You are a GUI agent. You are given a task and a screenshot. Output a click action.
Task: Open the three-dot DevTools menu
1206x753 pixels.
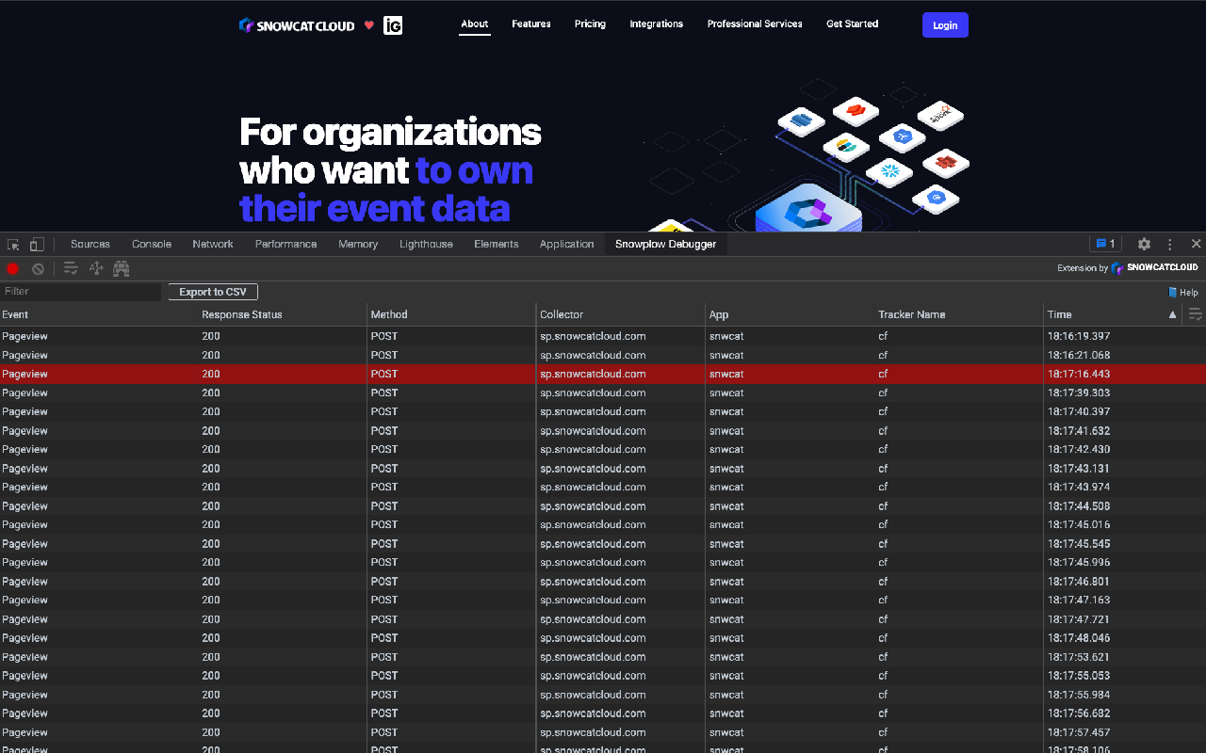pyautogui.click(x=1169, y=244)
